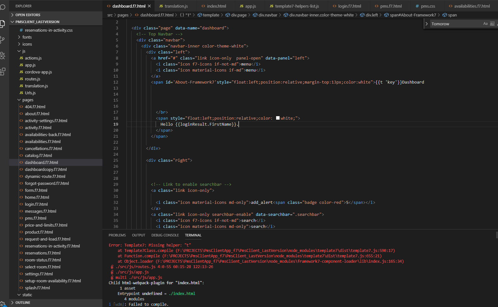Click the terminal panel scrollbar

pos(497,235)
